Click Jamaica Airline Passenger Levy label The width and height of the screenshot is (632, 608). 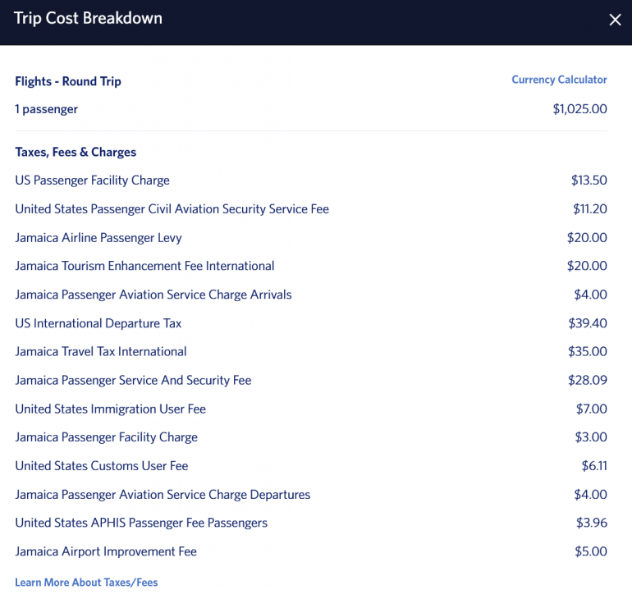tap(98, 238)
